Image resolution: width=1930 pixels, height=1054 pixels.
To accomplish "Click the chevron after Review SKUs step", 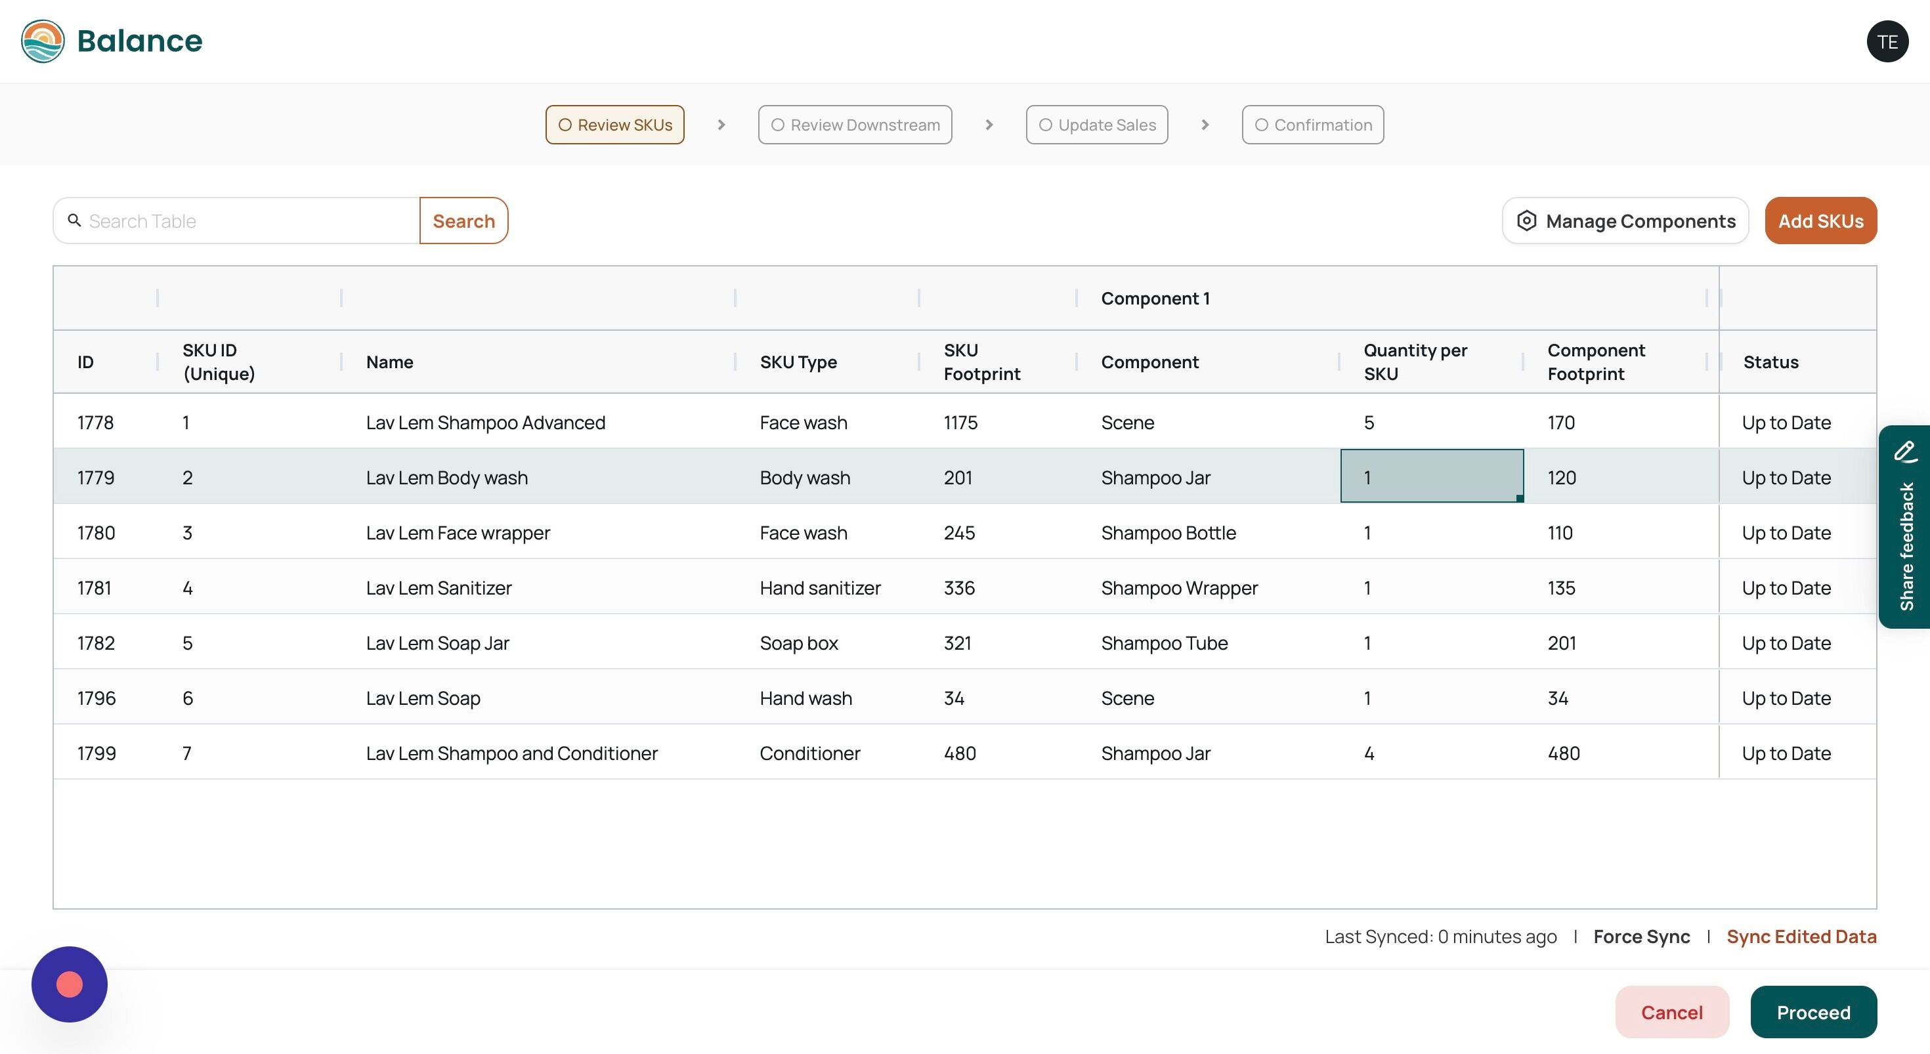I will 721,124.
